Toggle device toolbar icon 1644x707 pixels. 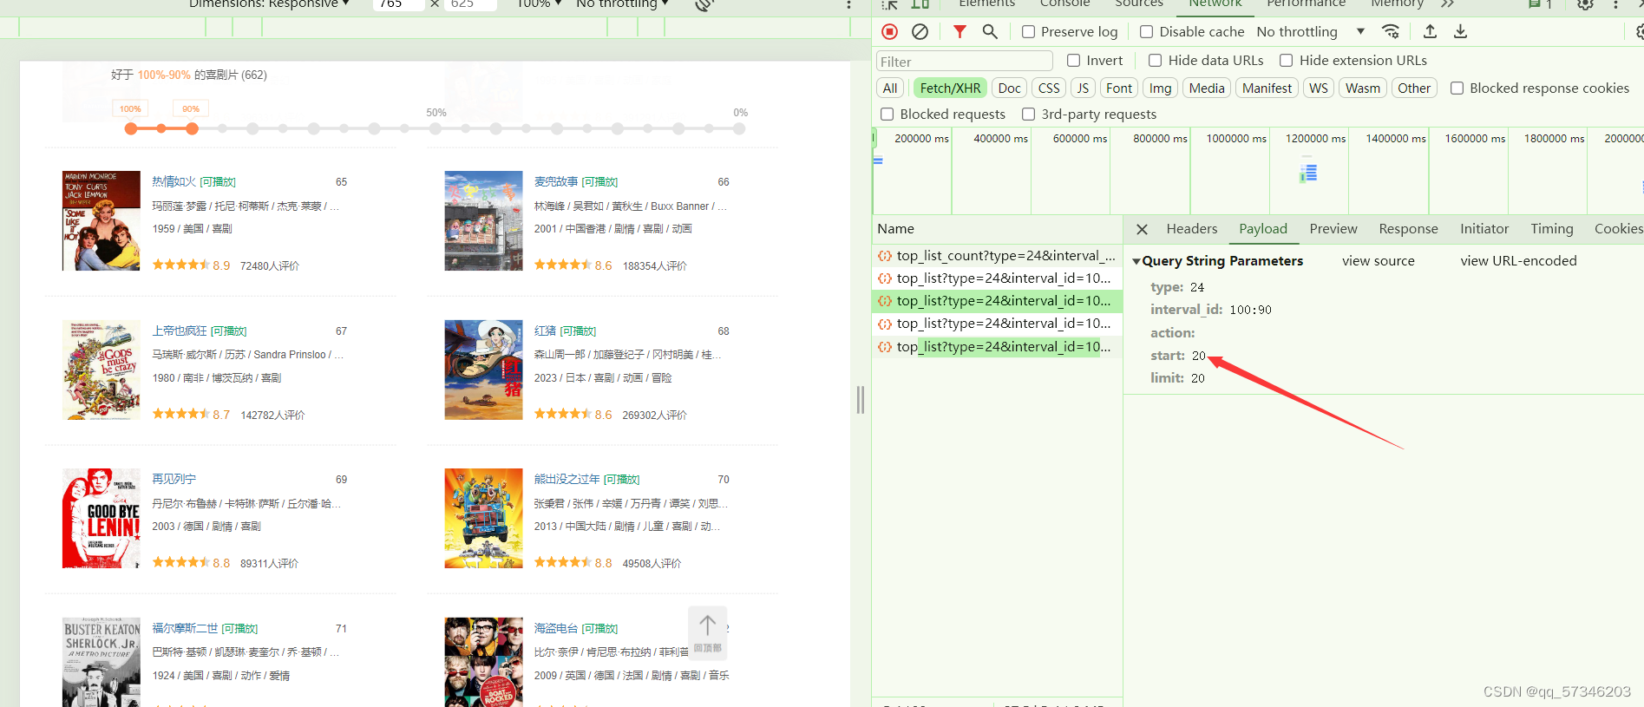(x=920, y=3)
